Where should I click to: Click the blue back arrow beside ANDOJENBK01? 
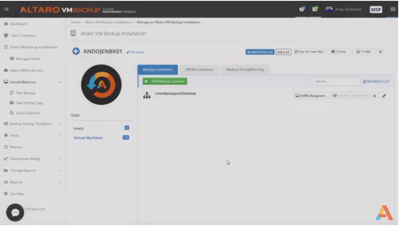[76, 51]
